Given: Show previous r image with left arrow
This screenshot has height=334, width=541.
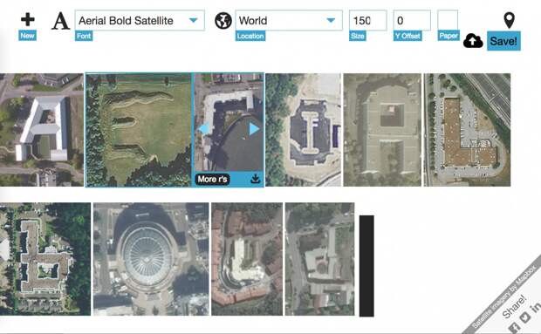Looking at the screenshot, I should click(x=203, y=128).
